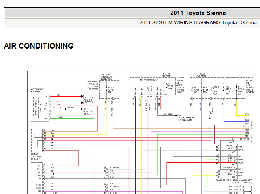Click the 'INTERIOR LIGHTS SYSTEM' label

point(90,100)
